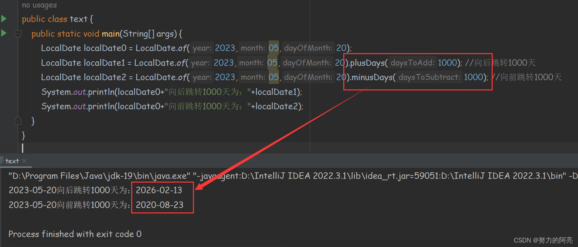Image resolution: width=578 pixels, height=247 pixels.
Task: Click the output date 2020-08-23
Action: [x=160, y=205]
